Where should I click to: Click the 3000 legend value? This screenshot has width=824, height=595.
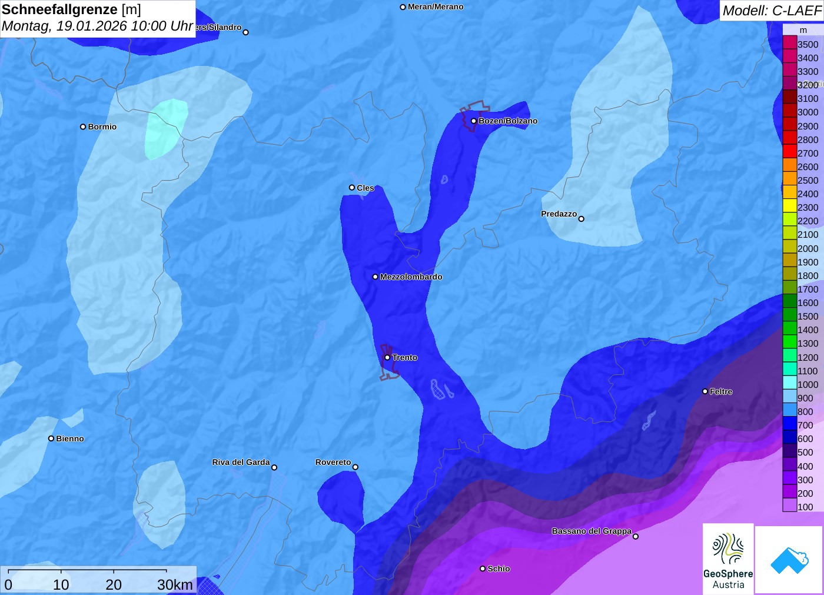(808, 112)
